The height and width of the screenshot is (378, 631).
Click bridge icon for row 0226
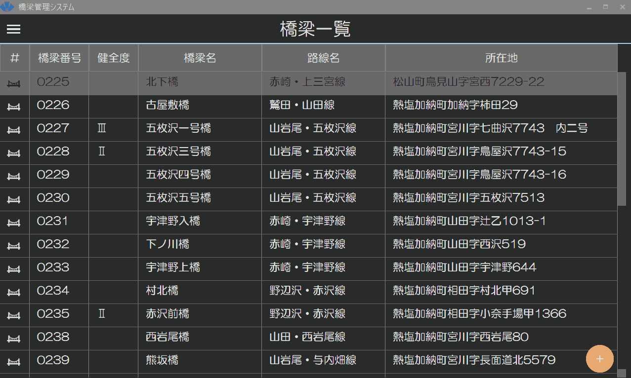pyautogui.click(x=14, y=107)
